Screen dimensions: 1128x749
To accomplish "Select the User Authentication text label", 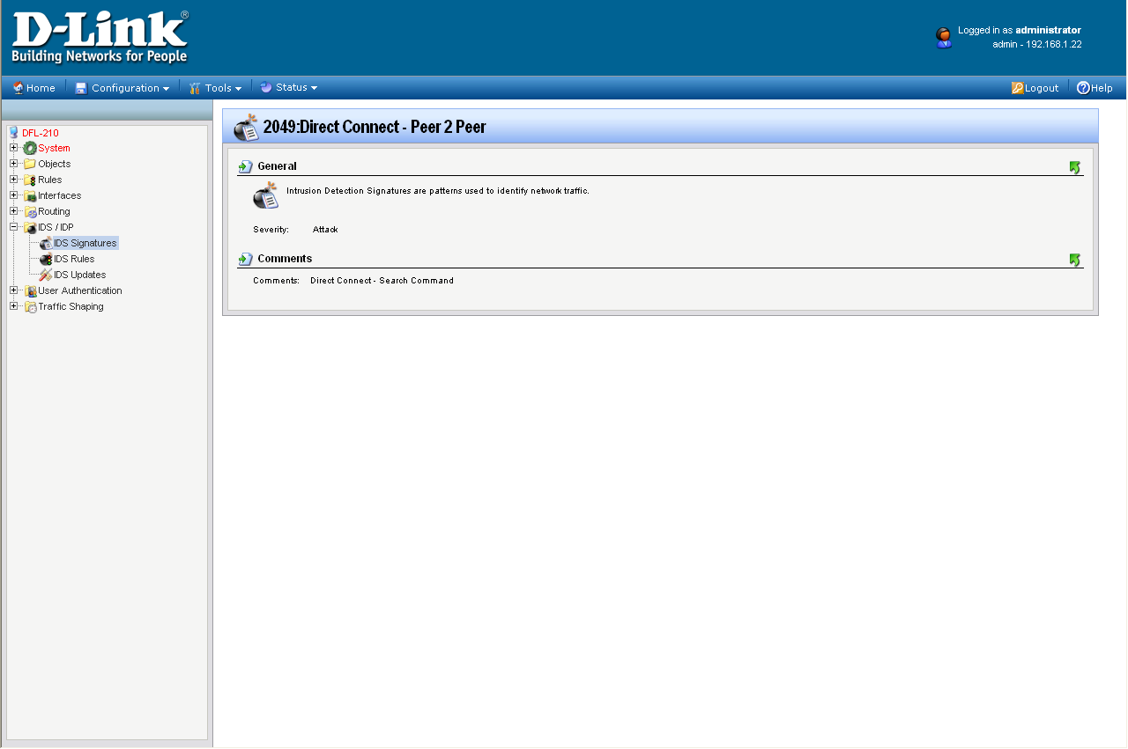I will (x=80, y=290).
